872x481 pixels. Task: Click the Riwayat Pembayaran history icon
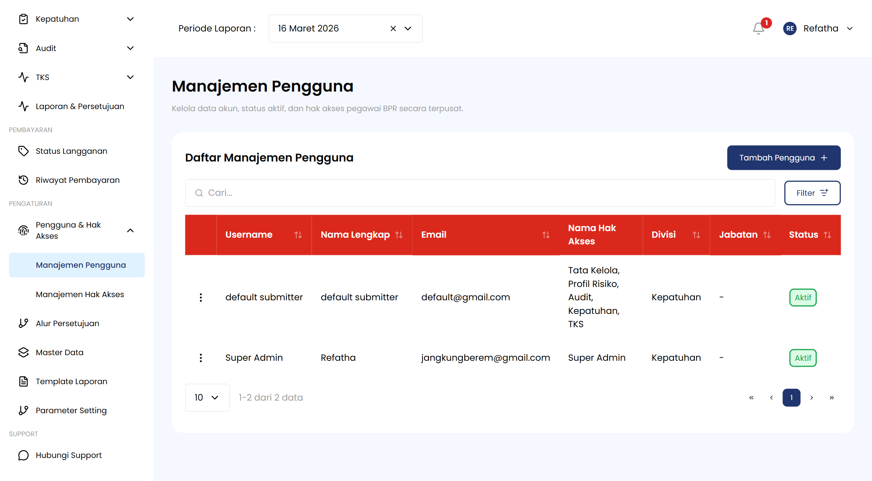[x=23, y=180]
